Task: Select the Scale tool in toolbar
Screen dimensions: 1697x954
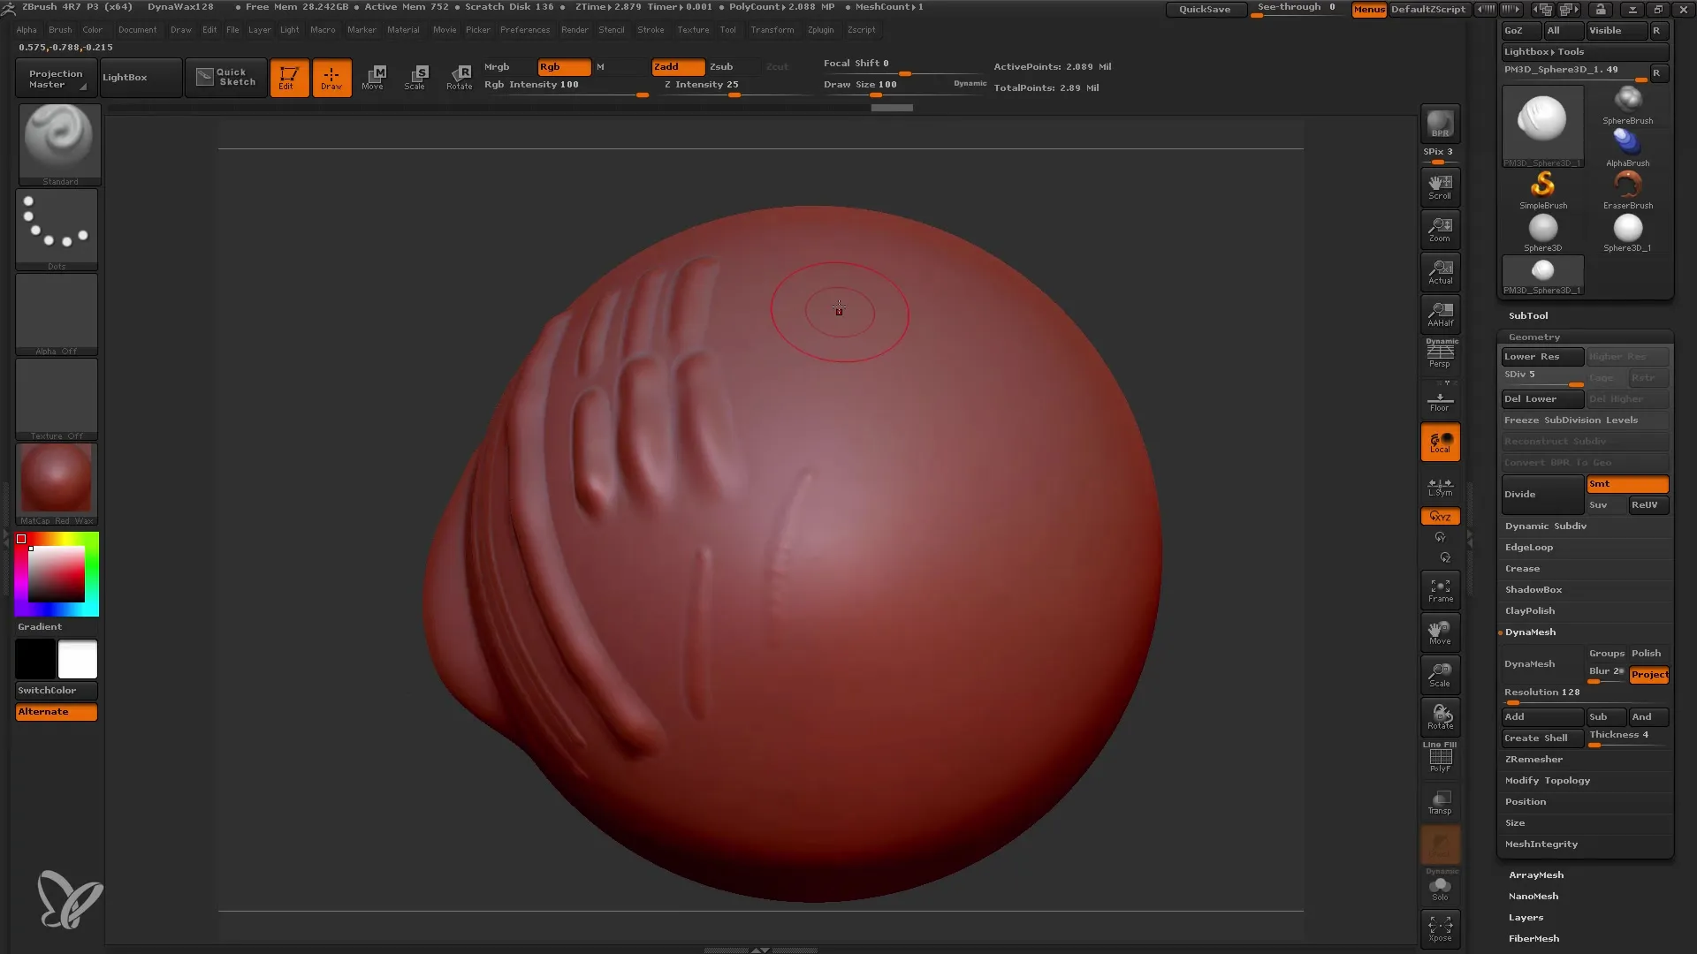Action: coord(416,76)
